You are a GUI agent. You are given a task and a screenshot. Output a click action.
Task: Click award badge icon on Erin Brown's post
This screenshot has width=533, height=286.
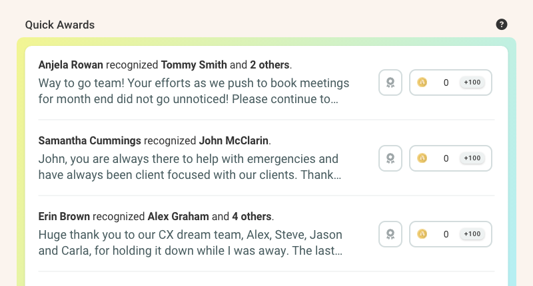click(390, 234)
